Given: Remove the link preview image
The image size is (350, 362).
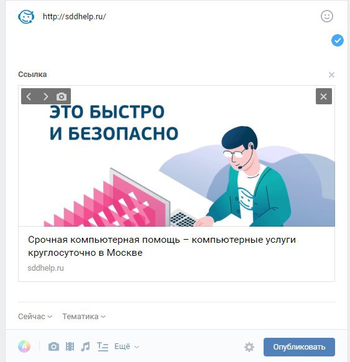Looking at the screenshot, I should (324, 96).
